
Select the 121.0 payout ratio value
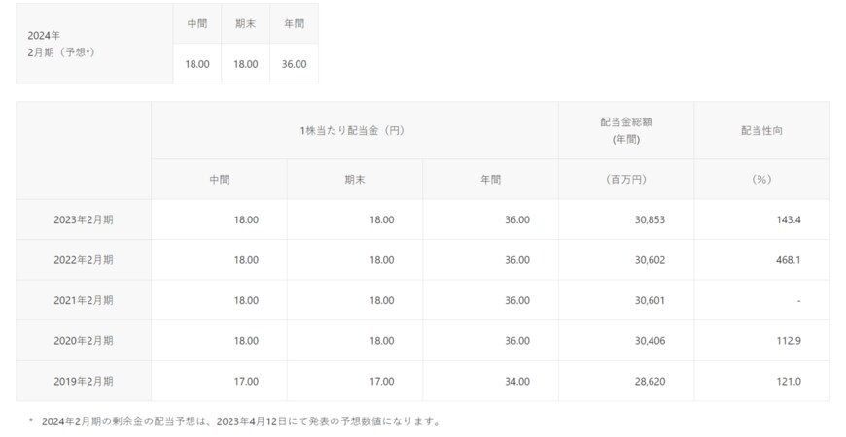pyautogui.click(x=787, y=381)
